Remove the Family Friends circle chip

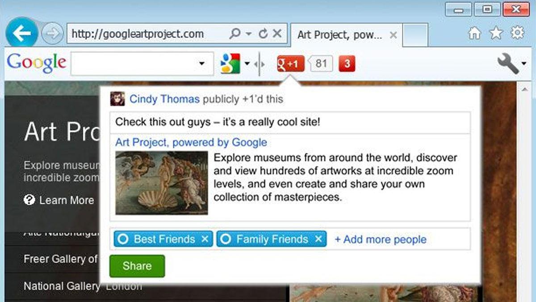(x=318, y=239)
